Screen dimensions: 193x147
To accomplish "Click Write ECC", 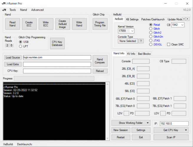I will coord(46,24).
